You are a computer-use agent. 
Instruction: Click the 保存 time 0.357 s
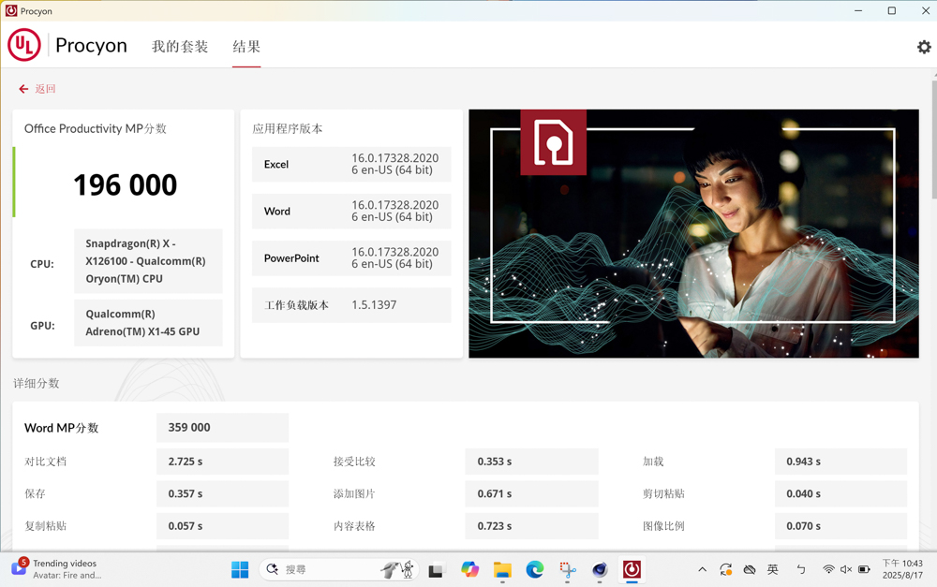coord(222,493)
